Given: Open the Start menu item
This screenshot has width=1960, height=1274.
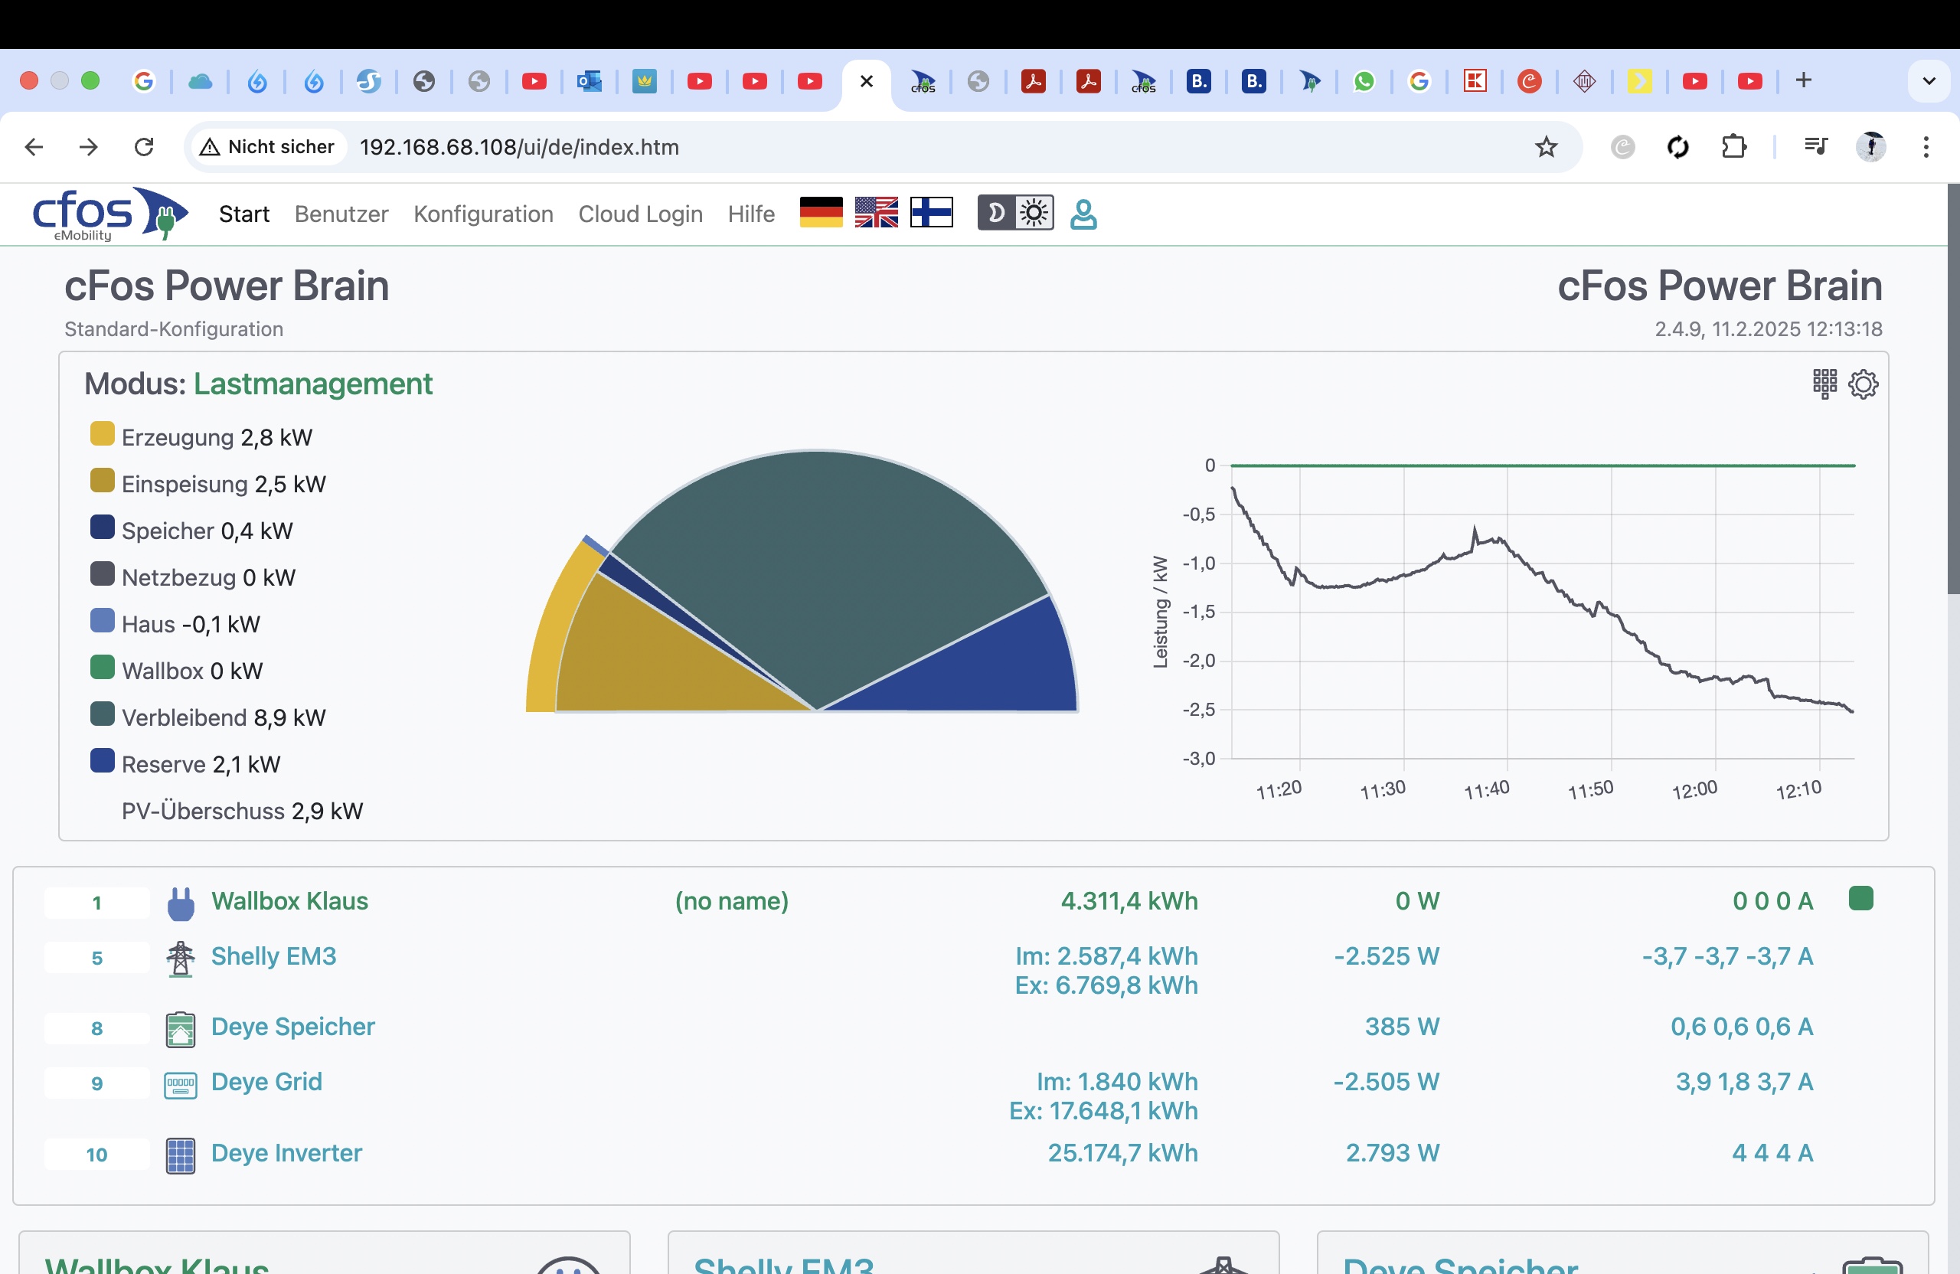Looking at the screenshot, I should (243, 214).
